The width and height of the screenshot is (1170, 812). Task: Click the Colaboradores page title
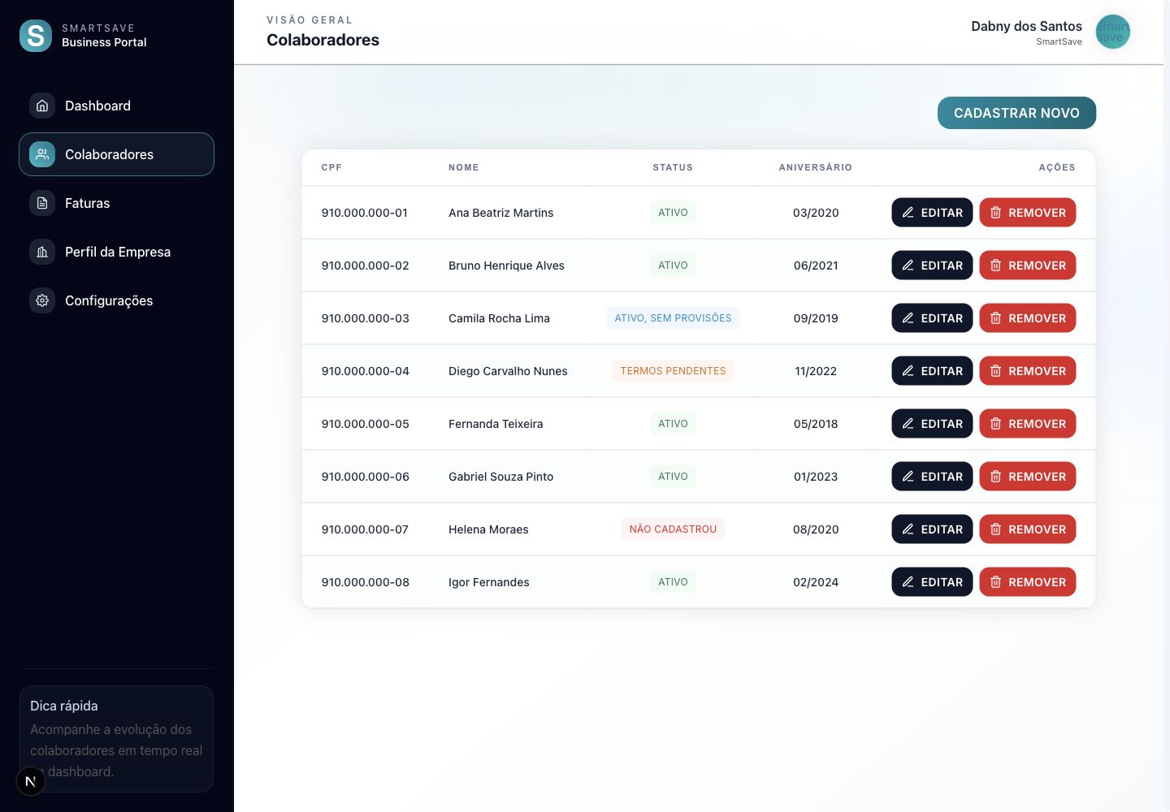tap(323, 40)
